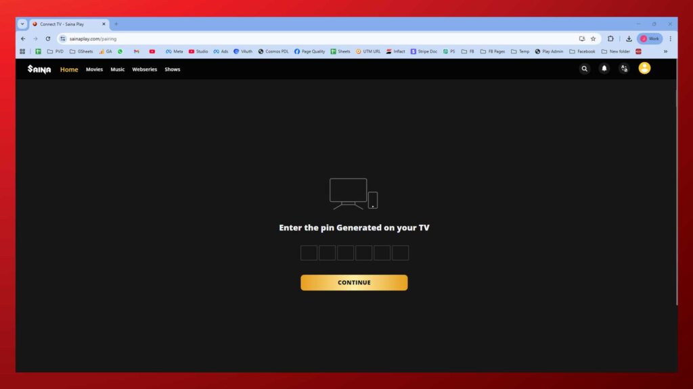Click the first PIN digit box
The image size is (693, 389).
309,253
